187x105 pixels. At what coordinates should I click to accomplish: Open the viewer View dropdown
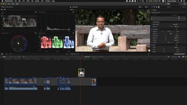(147, 7)
